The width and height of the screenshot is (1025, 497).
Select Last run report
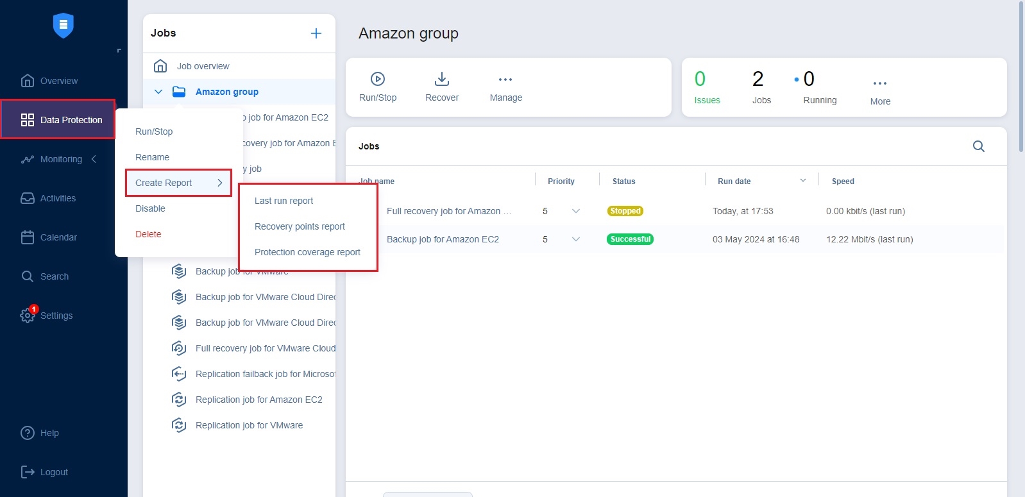point(284,201)
